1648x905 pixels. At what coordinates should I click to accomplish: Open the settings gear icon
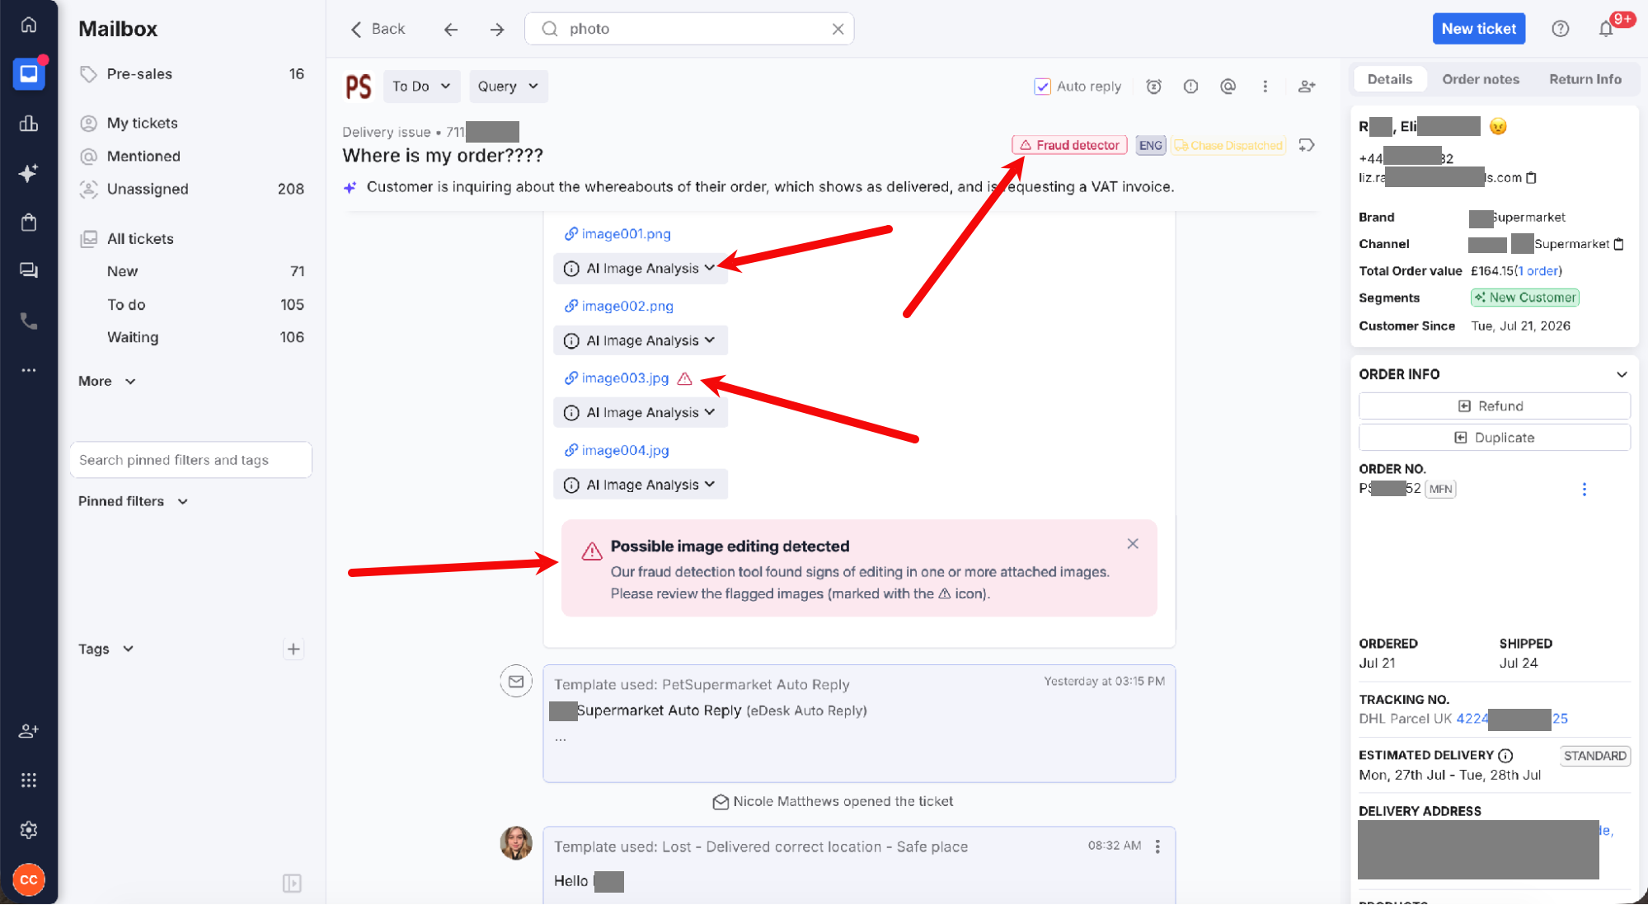click(x=29, y=830)
